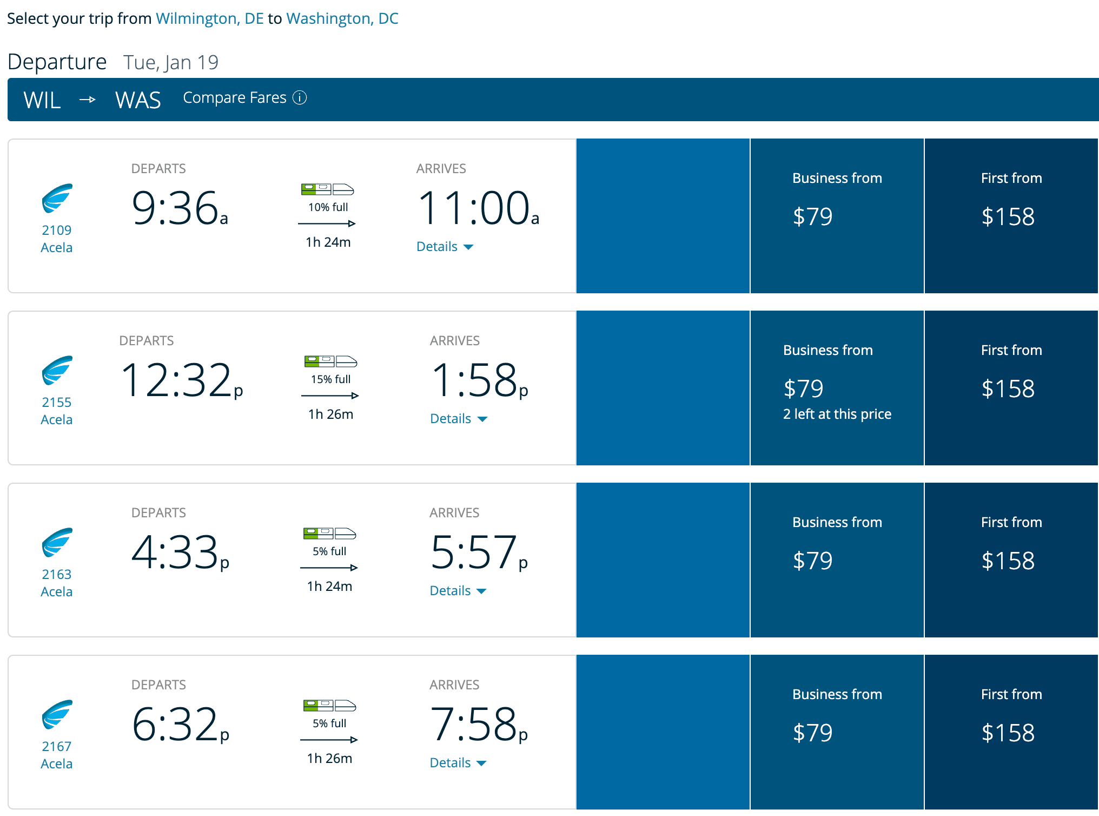Select First $158 fare on train 2155
The width and height of the screenshot is (1099, 816).
[x=1011, y=387]
